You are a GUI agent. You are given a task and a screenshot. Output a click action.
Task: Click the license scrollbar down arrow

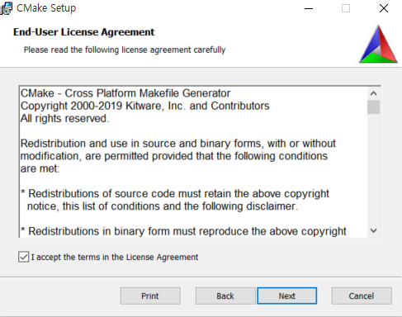point(373,230)
